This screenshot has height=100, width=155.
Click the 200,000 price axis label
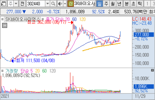(x=142, y=47)
